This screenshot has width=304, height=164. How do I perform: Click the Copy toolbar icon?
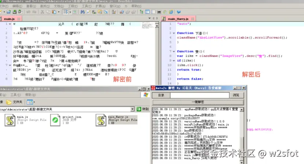click(x=48, y=12)
